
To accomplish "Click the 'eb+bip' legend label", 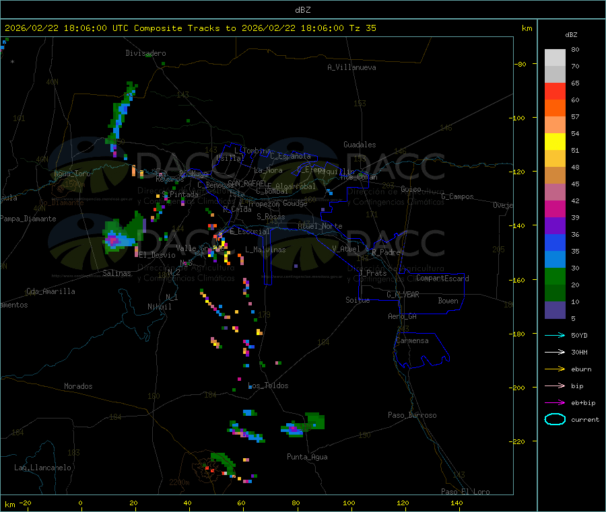I will (583, 403).
